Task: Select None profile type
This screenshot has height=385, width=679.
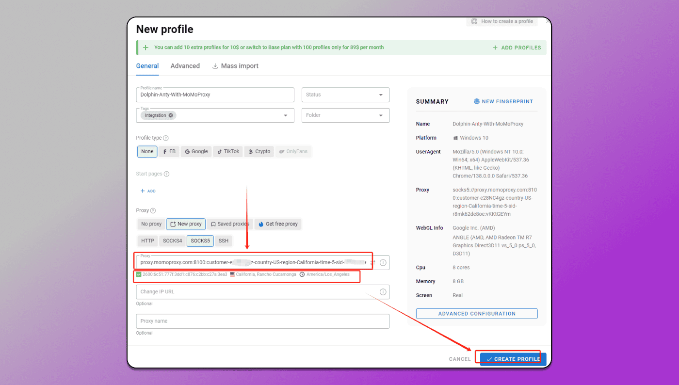Action: tap(147, 151)
